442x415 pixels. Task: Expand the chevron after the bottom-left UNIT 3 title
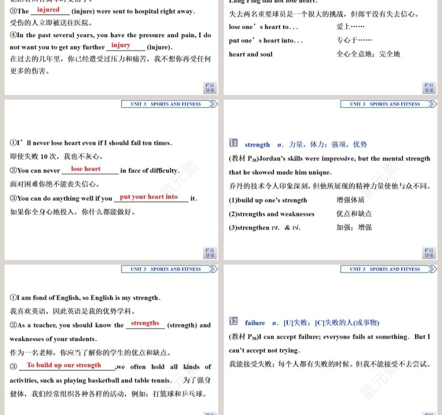point(213,269)
